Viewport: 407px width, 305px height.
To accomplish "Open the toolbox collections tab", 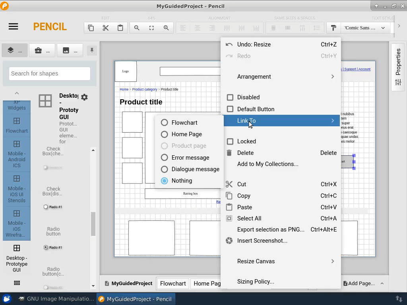I will (42, 50).
